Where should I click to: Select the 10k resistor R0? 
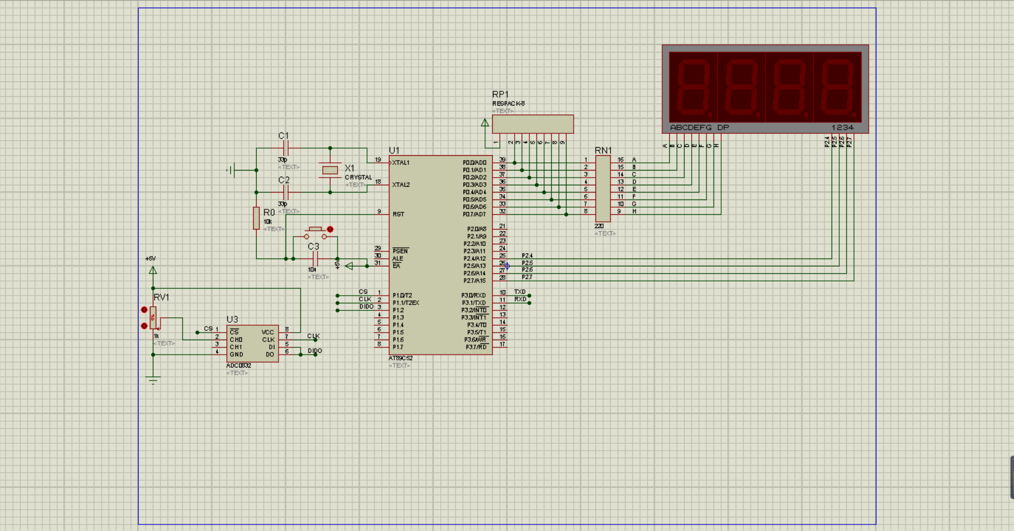coord(256,218)
